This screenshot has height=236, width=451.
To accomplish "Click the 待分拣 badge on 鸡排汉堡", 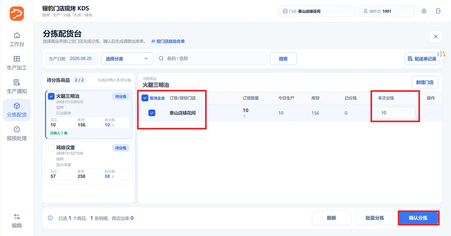I will coord(121,148).
